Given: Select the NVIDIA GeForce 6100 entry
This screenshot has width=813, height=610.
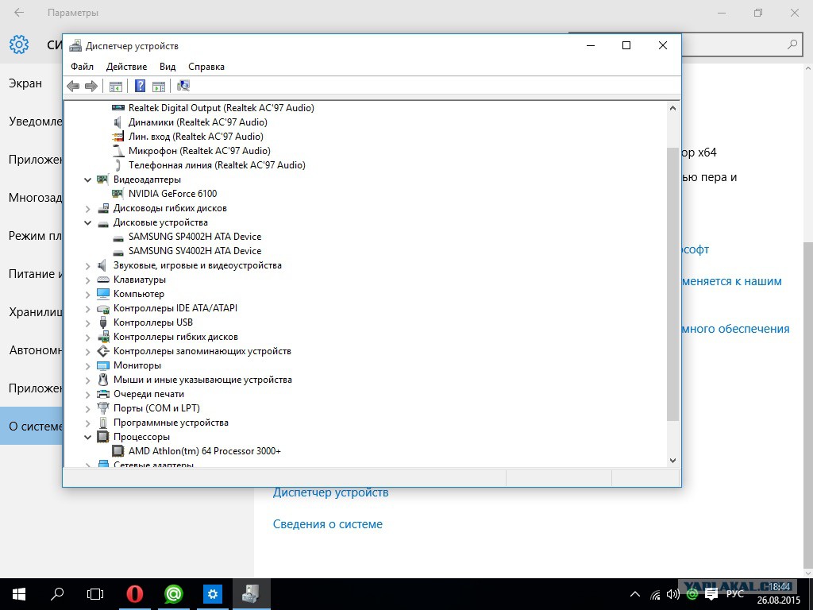Looking at the screenshot, I should pyautogui.click(x=172, y=194).
